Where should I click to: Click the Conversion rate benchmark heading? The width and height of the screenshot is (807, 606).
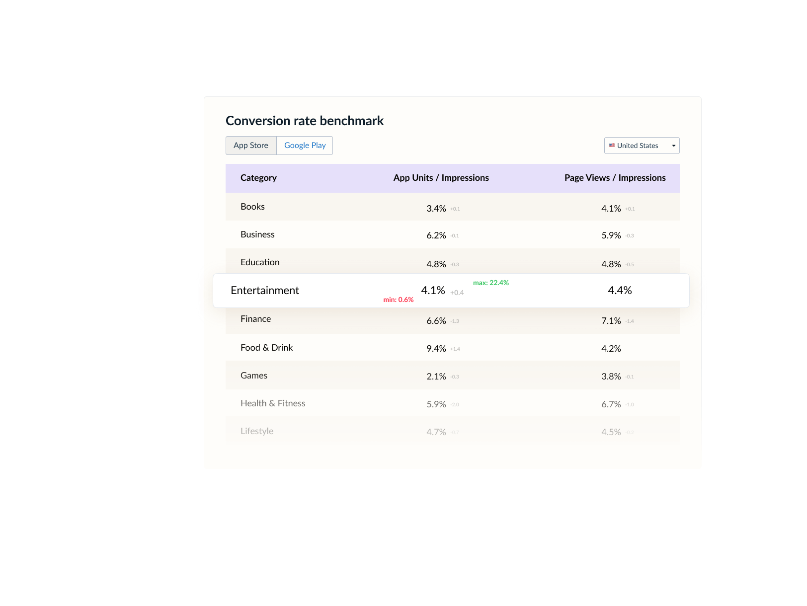coord(304,121)
